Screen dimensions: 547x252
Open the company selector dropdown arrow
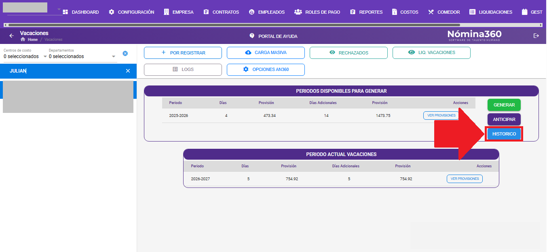coord(59,9)
